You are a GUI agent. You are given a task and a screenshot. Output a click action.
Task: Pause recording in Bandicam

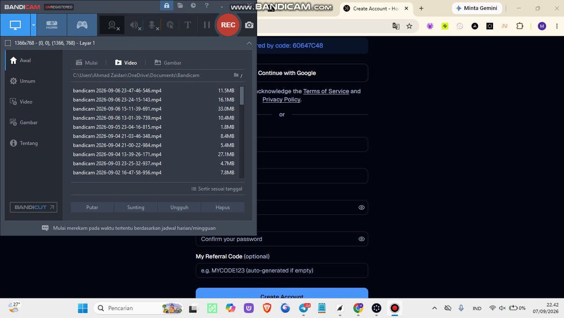tap(207, 25)
